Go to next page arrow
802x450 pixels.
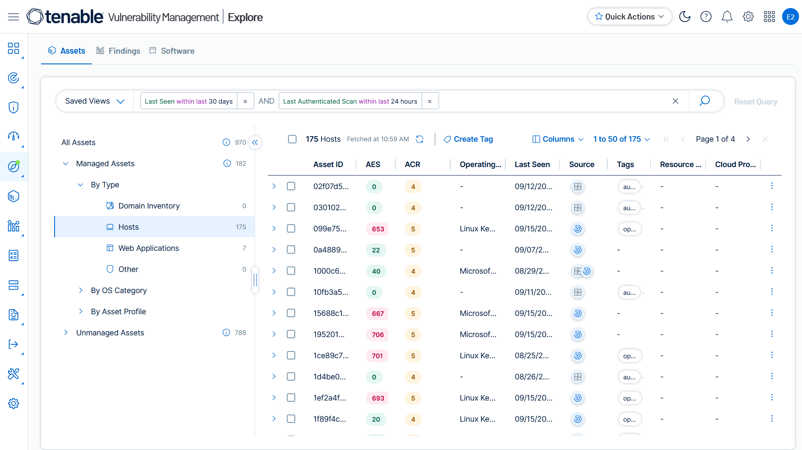pos(748,139)
